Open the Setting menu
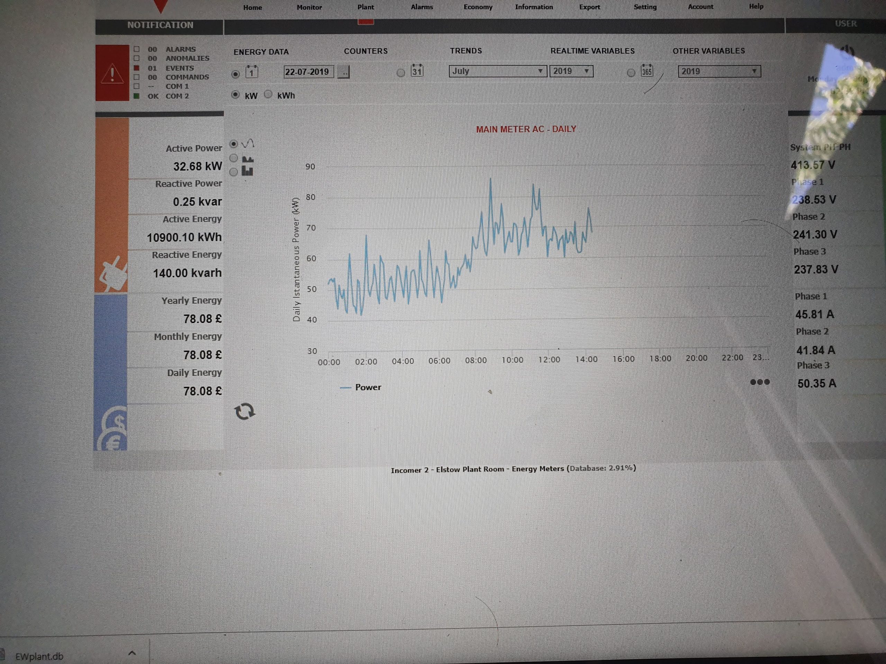886x664 pixels. pos(645,7)
